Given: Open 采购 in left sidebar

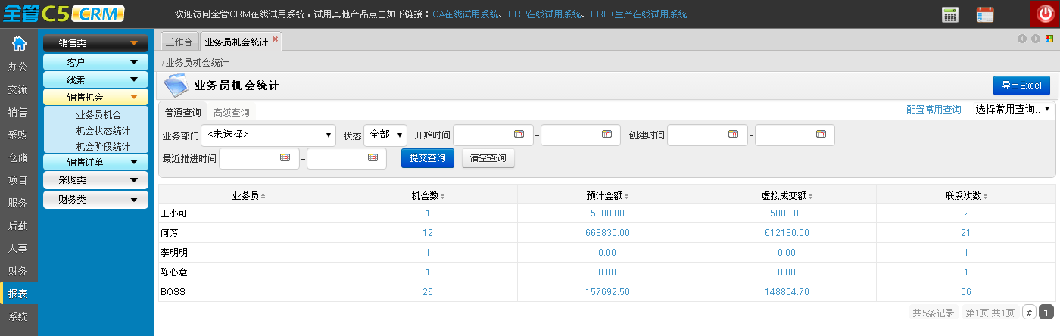Looking at the screenshot, I should click(18, 135).
